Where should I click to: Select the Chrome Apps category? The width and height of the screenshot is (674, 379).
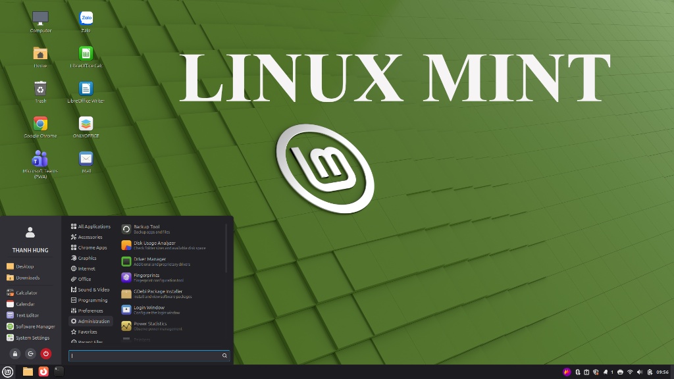[x=91, y=247]
